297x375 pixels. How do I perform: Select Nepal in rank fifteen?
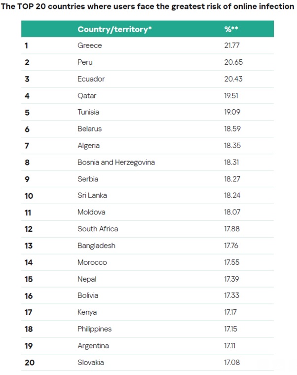coord(87,279)
